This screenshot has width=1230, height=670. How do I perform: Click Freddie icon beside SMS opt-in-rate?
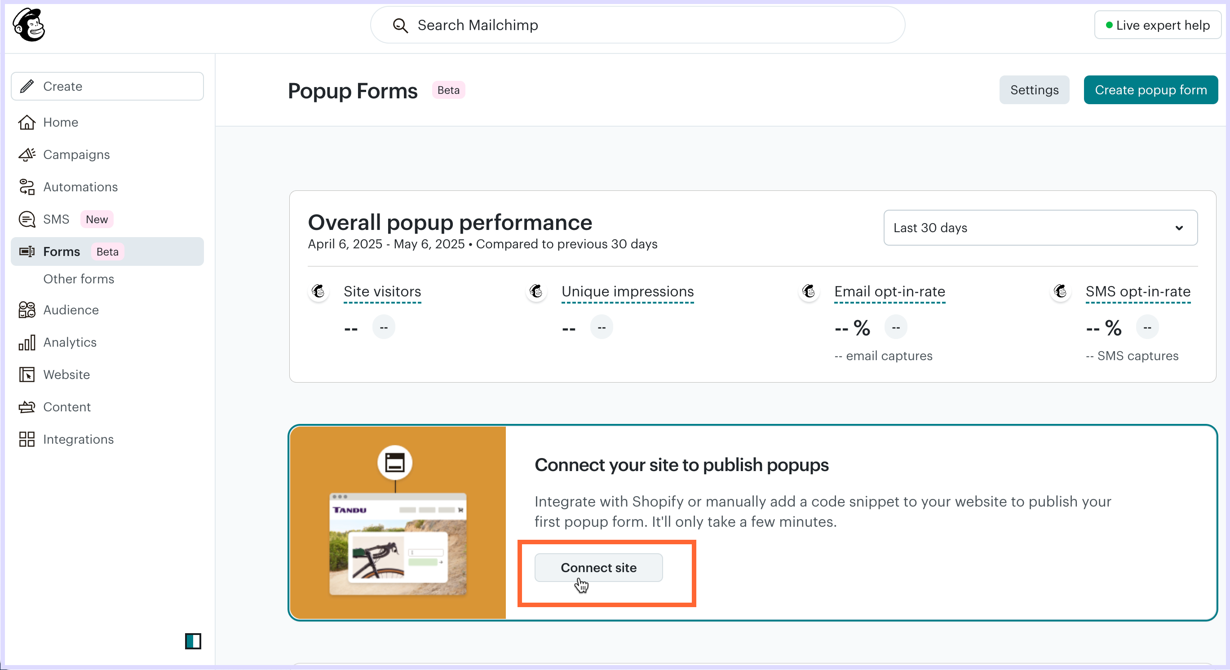[1061, 291]
